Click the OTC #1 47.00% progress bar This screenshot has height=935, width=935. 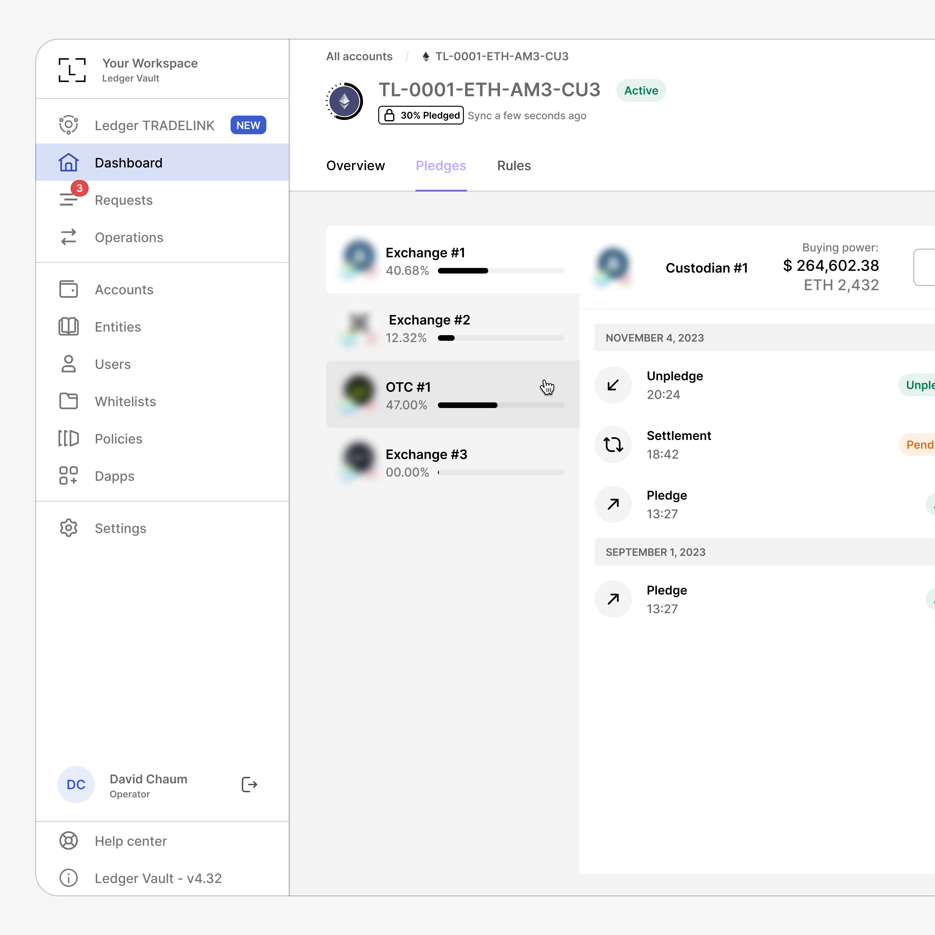(501, 406)
